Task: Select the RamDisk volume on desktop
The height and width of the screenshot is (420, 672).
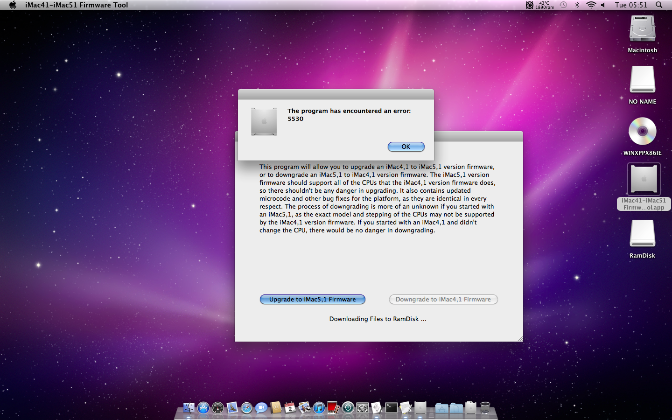Action: (643, 239)
